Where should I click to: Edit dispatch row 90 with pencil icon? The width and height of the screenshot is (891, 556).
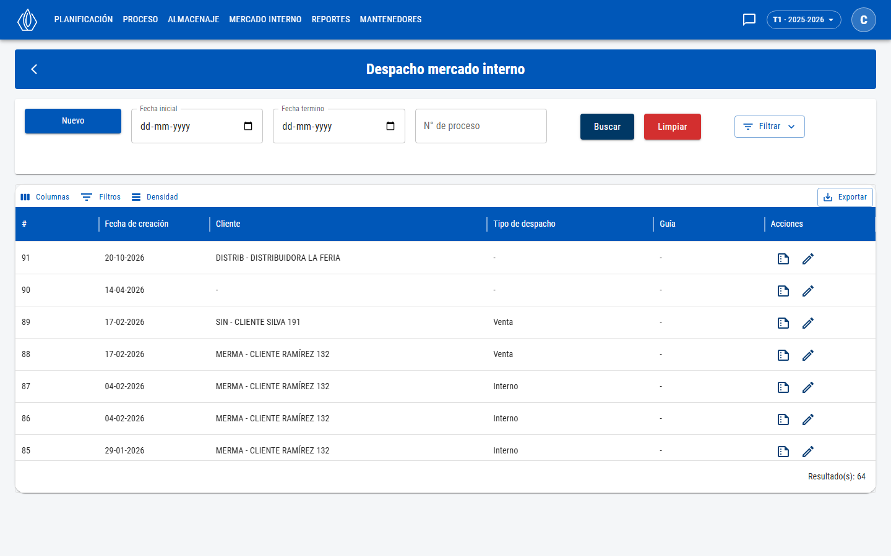[808, 291]
